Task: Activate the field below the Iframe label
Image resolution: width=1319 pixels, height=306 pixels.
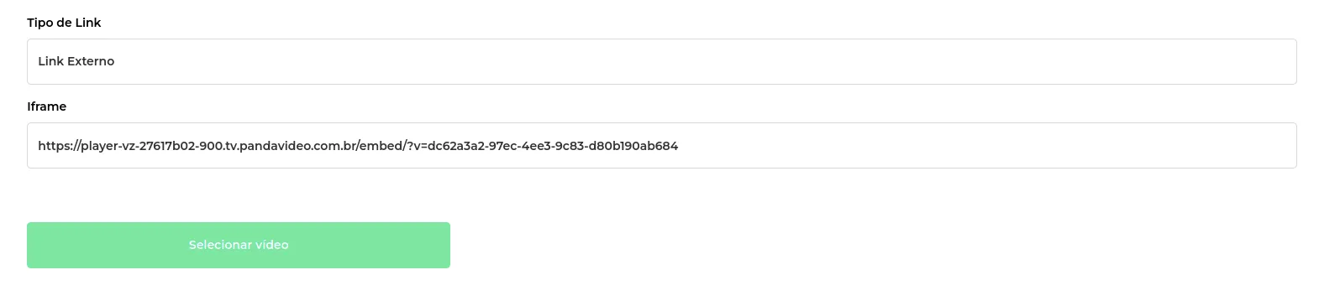Action: coord(661,145)
